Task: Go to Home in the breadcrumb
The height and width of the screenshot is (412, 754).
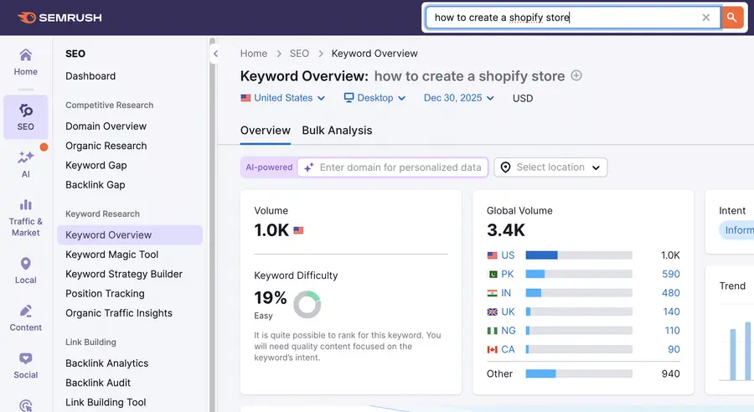Action: click(x=253, y=54)
